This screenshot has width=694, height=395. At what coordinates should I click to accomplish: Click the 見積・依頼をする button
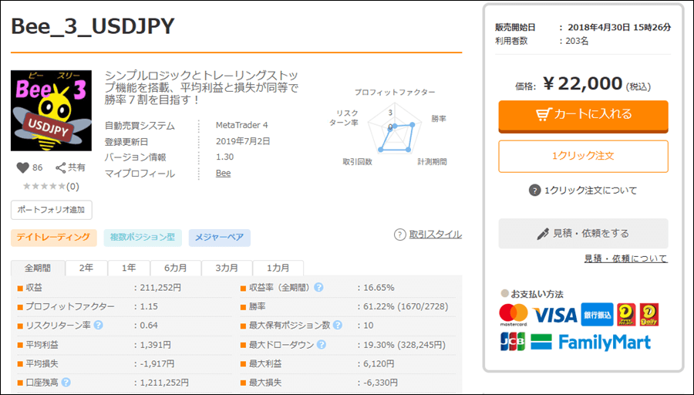pos(583,233)
